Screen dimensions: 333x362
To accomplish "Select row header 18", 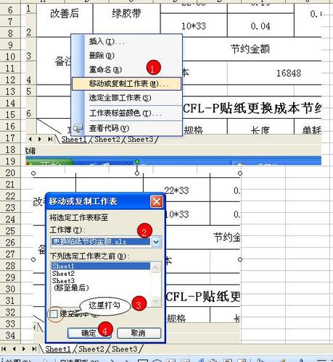I will (x=10, y=150).
